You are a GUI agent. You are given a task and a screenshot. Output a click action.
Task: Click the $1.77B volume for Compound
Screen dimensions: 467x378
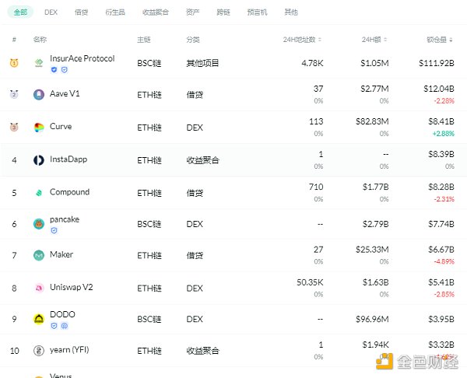pos(376,187)
